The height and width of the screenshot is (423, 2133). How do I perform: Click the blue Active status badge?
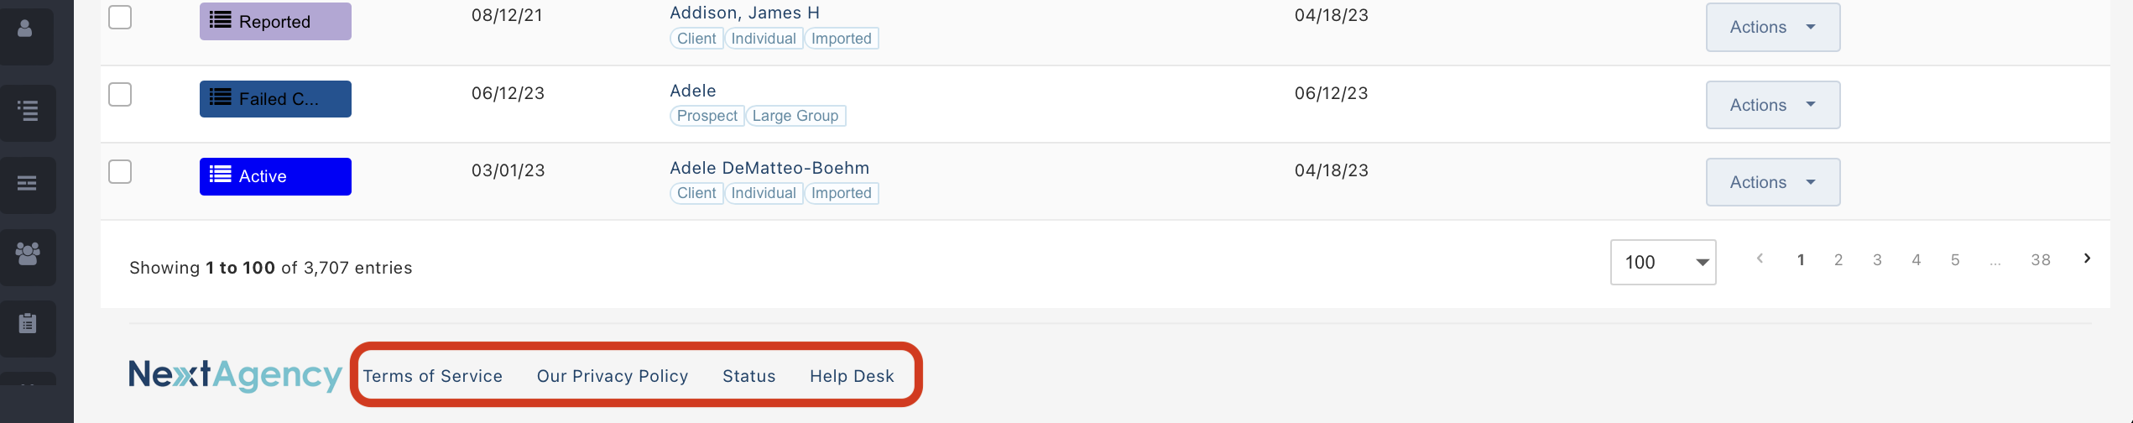[x=275, y=176]
